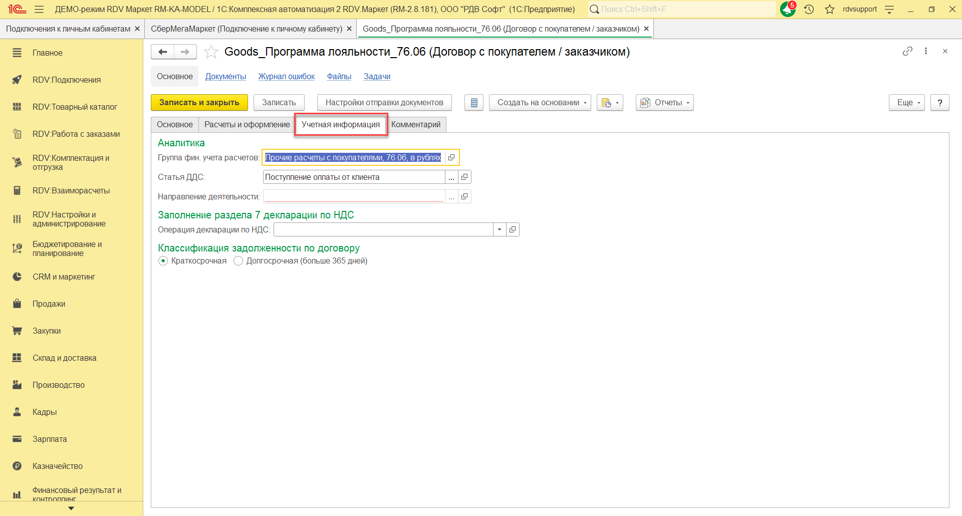Select Долгосрочная (больше 365 дней) option
962x516 pixels.
point(238,261)
